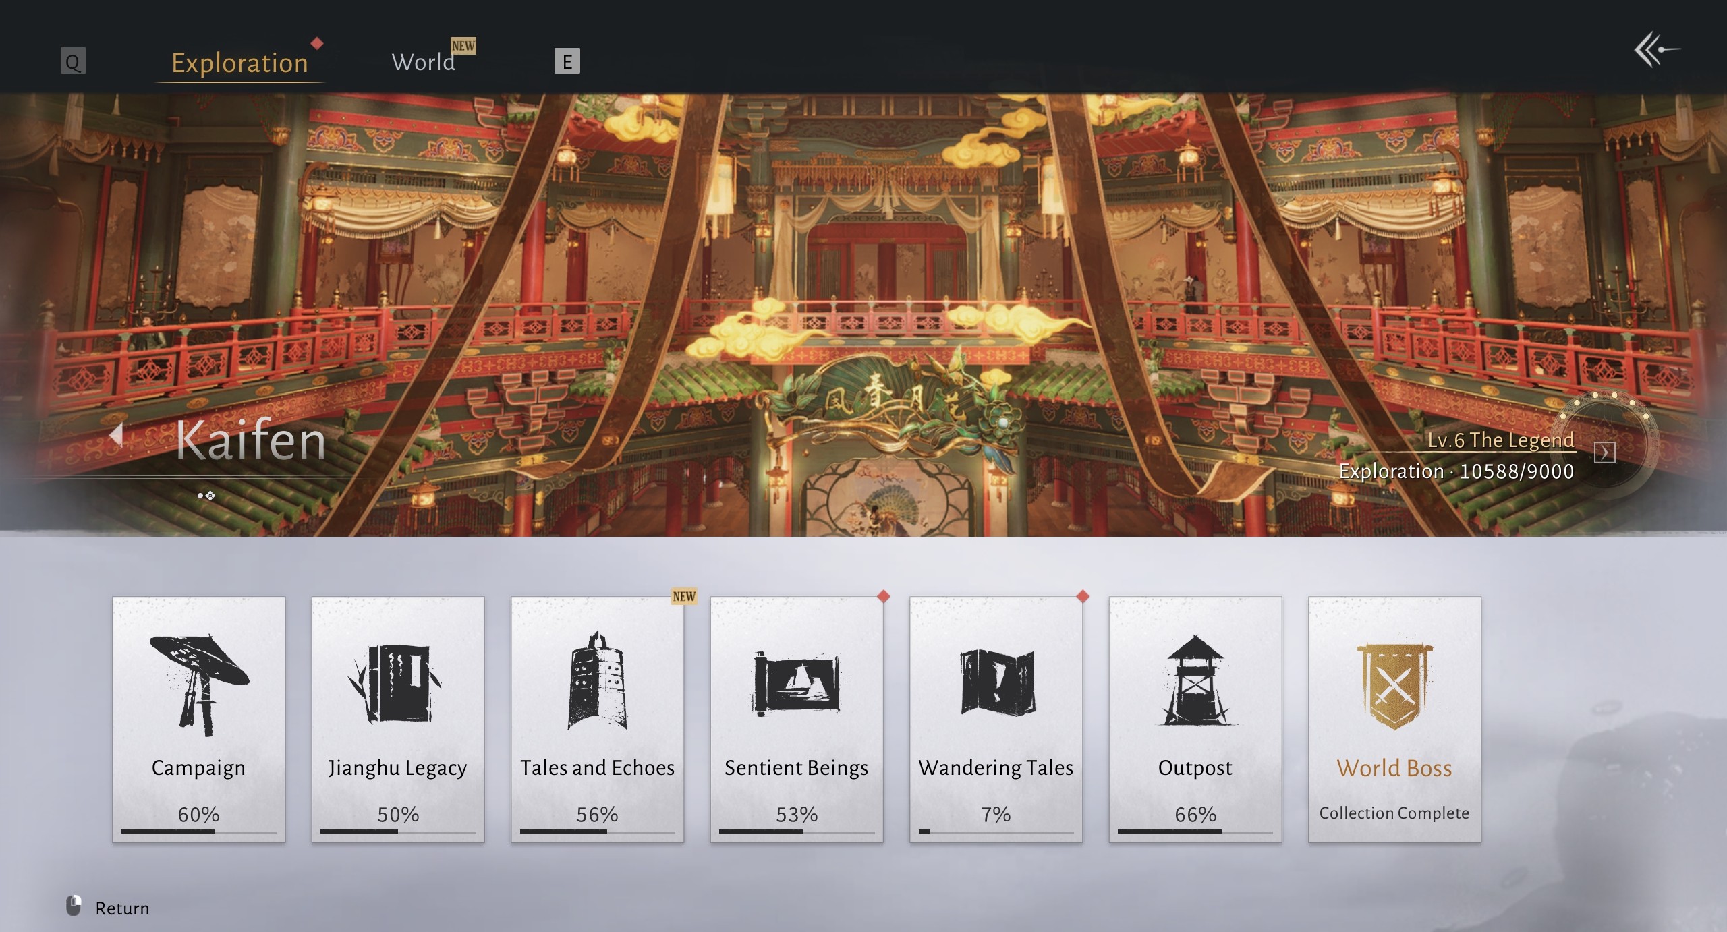
Task: Open Lv.6 The Legend link
Action: pos(1500,440)
